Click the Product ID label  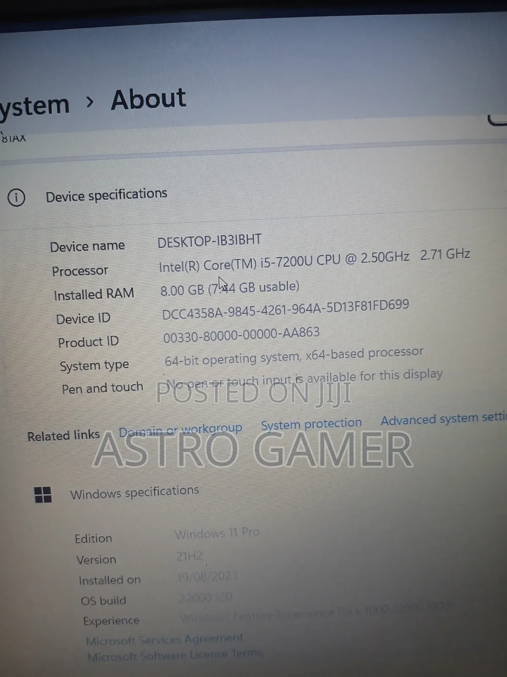[88, 342]
